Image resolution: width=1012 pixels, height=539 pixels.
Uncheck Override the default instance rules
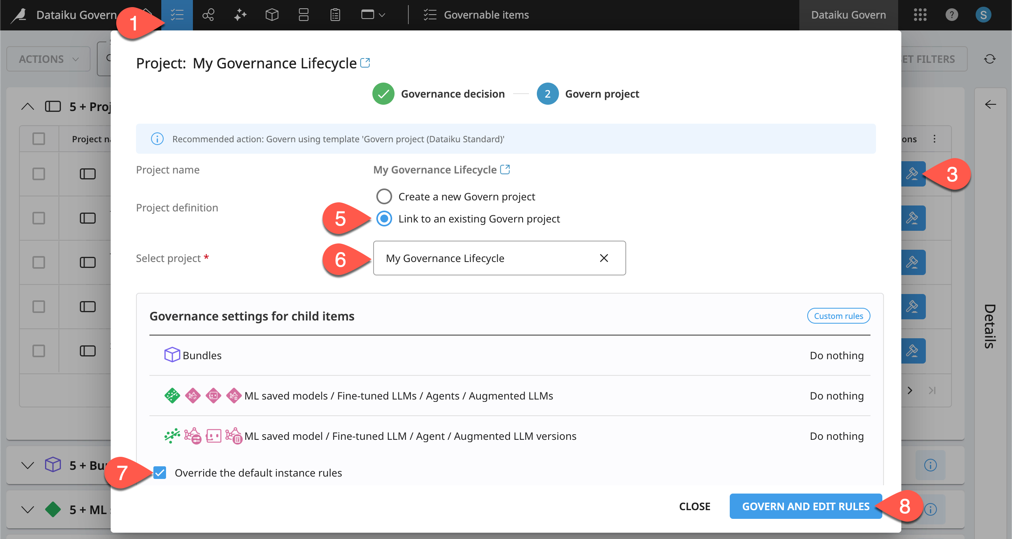click(x=160, y=473)
